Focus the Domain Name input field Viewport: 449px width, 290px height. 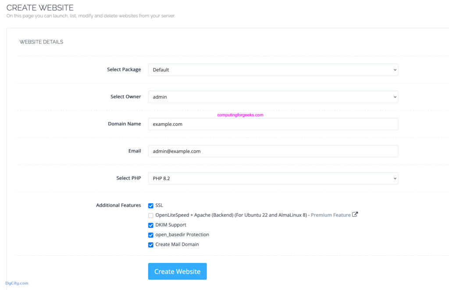click(x=273, y=124)
